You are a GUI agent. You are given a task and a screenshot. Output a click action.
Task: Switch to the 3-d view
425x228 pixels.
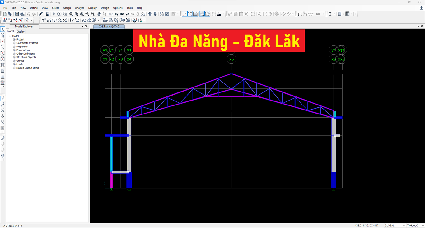[111, 14]
